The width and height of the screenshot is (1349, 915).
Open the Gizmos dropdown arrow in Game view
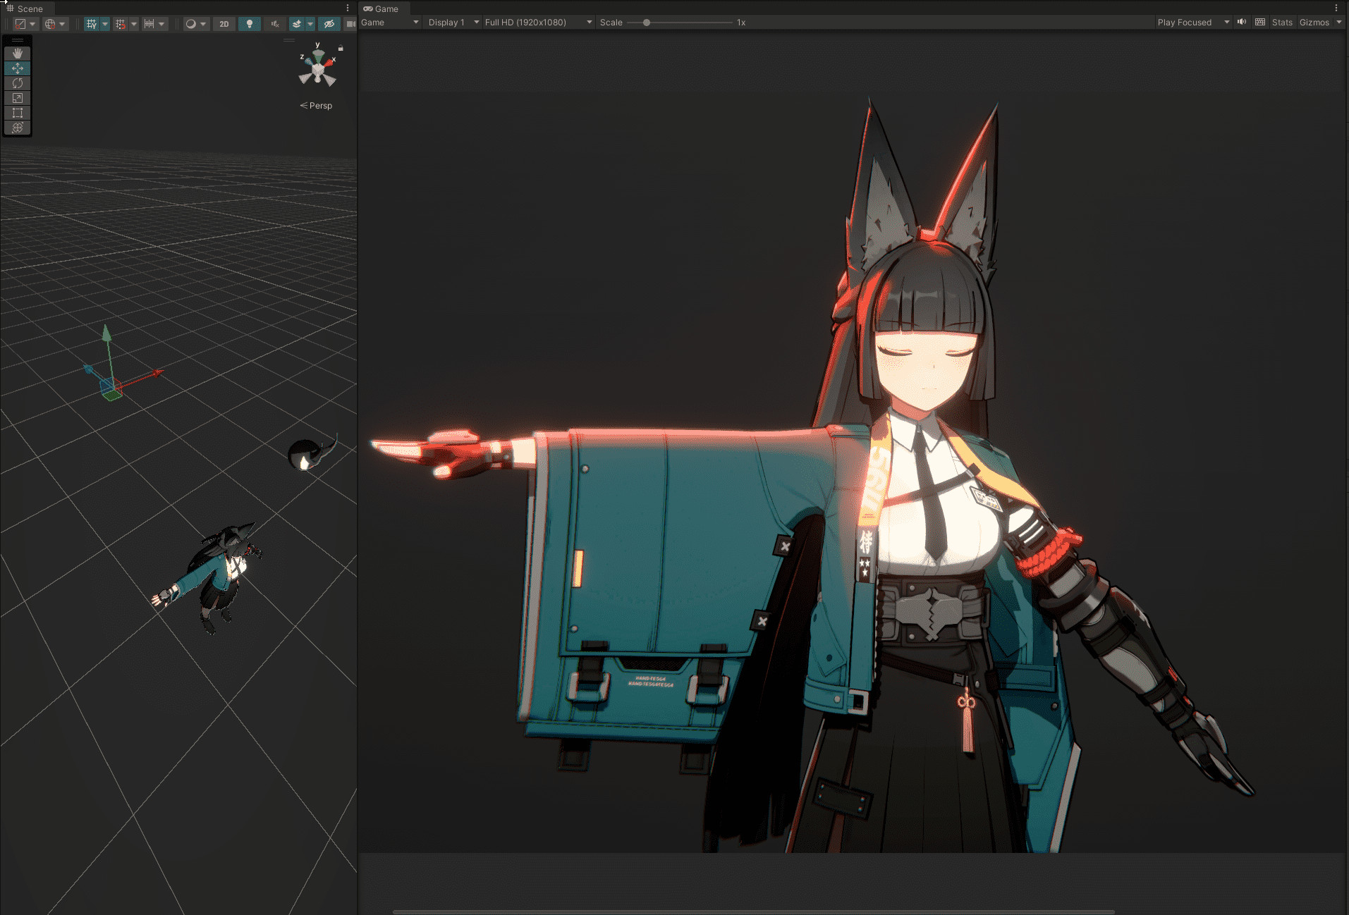[x=1339, y=23]
